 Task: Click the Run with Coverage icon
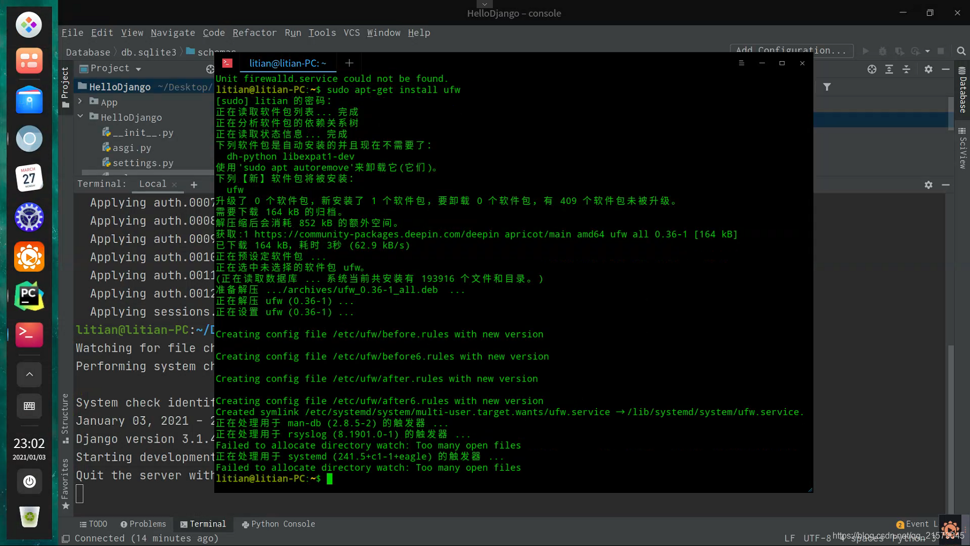point(899,51)
